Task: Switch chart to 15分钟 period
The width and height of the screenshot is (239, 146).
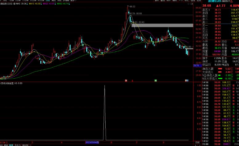Action: [25, 1]
